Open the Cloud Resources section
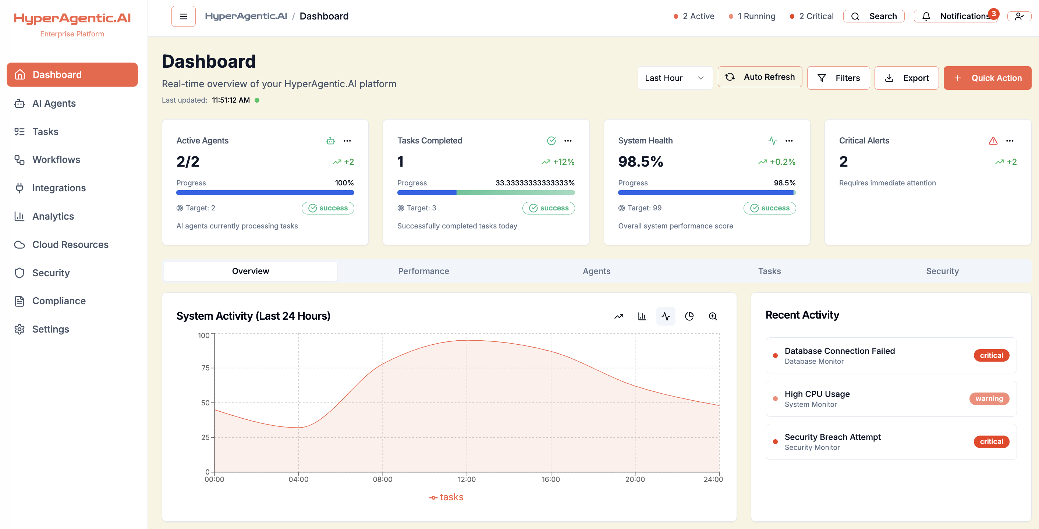 pos(70,244)
